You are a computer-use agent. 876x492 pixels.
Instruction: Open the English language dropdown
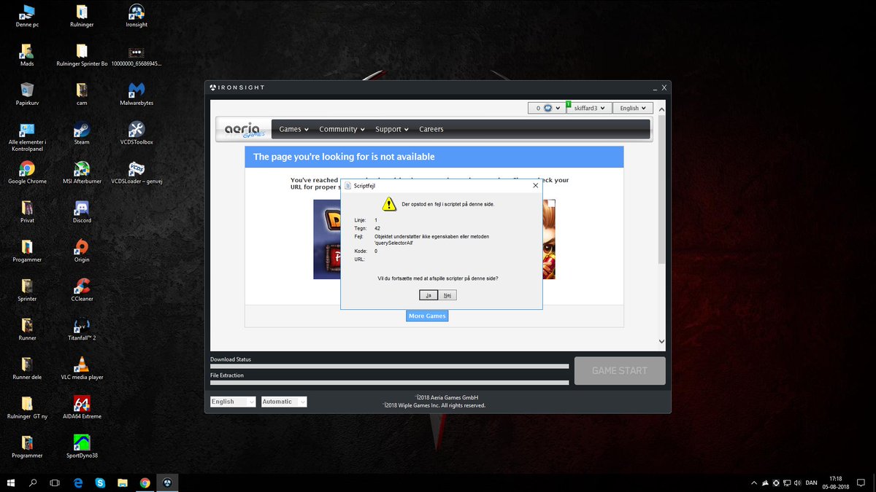click(232, 401)
